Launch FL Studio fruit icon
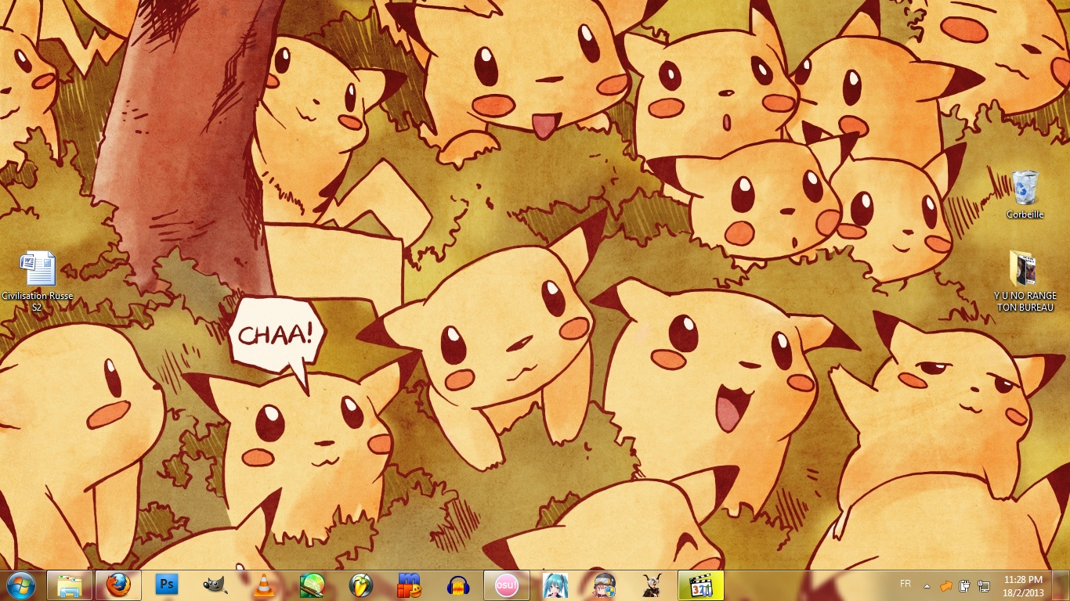1070x601 pixels. (x=361, y=585)
